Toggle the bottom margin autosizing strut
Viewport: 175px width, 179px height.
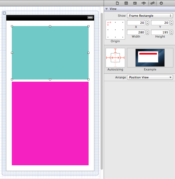pos(115,65)
